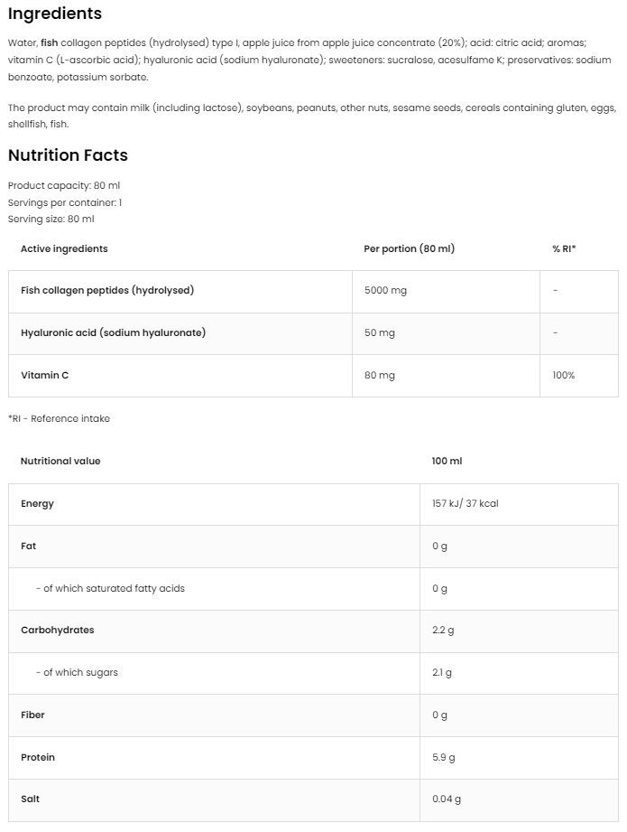Select the Fish collagen peptides row label
Viewport: 627px width, 832px height.
point(107,291)
